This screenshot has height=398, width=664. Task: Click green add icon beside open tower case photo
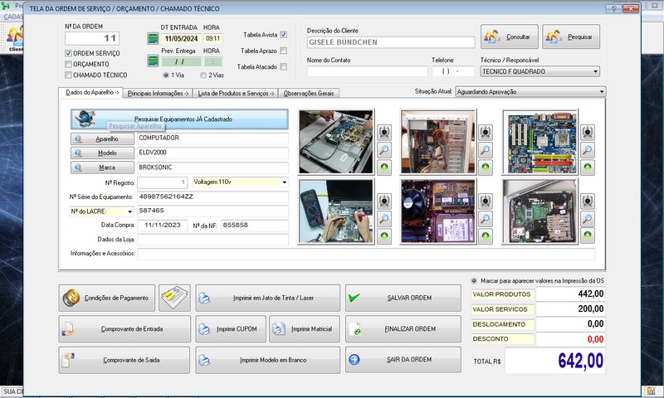(x=486, y=167)
